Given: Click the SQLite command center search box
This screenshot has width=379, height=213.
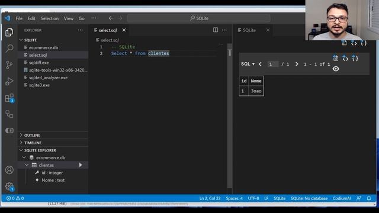Looking at the screenshot, I should 199,18.
